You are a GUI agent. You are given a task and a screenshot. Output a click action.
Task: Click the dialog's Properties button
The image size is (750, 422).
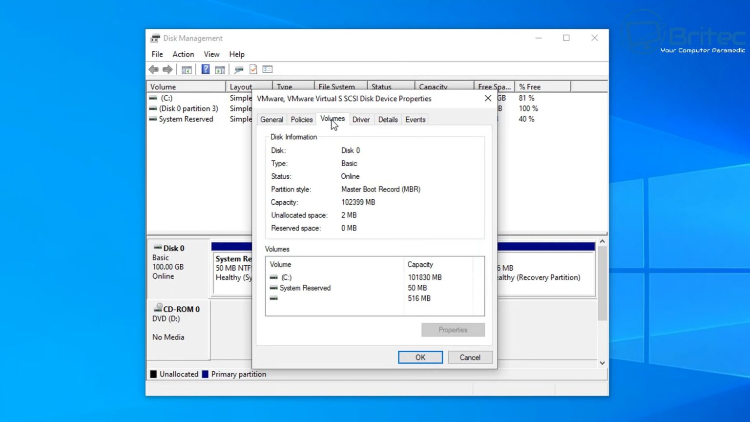453,330
